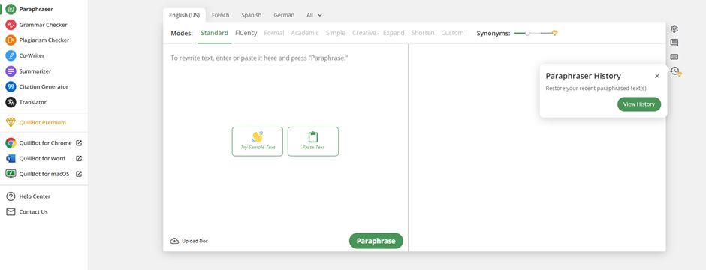This screenshot has height=270, width=706.
Task: Click the Synonyms slider handle
Action: pos(527,33)
